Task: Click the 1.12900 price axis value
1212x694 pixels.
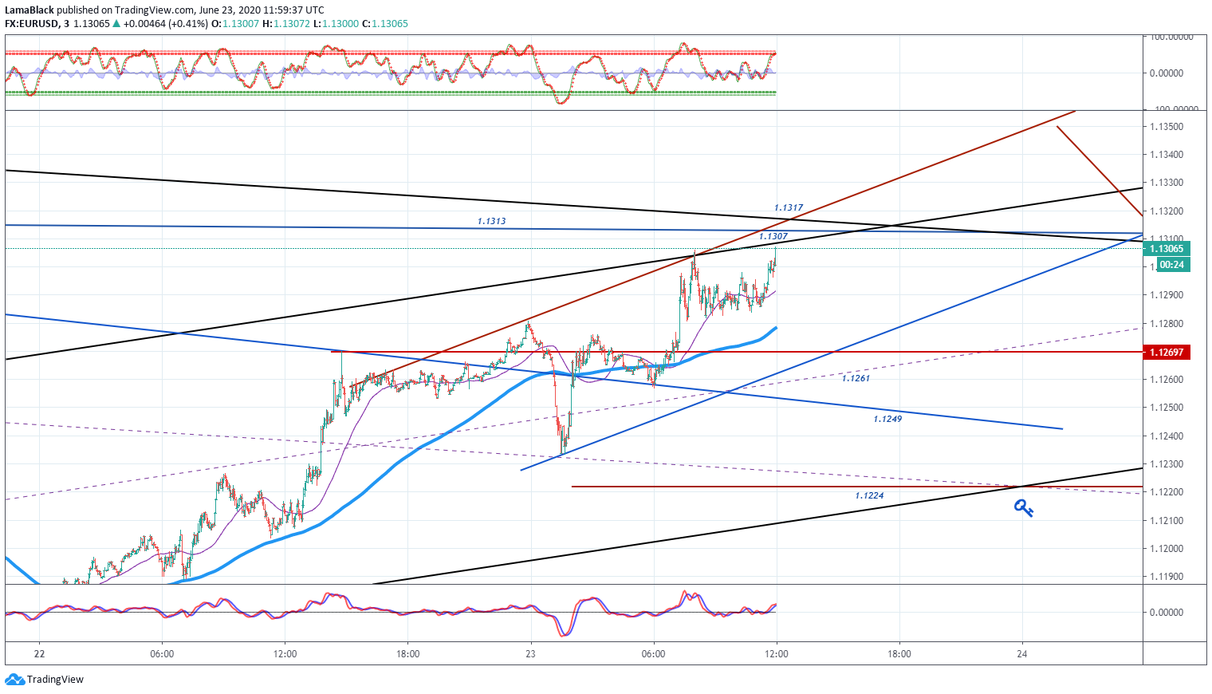Action: tap(1167, 295)
